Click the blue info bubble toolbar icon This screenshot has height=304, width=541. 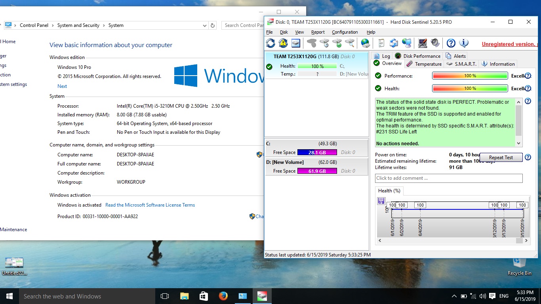tap(464, 43)
